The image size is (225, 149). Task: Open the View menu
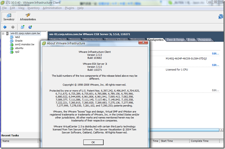pyautogui.click(x=21, y=8)
